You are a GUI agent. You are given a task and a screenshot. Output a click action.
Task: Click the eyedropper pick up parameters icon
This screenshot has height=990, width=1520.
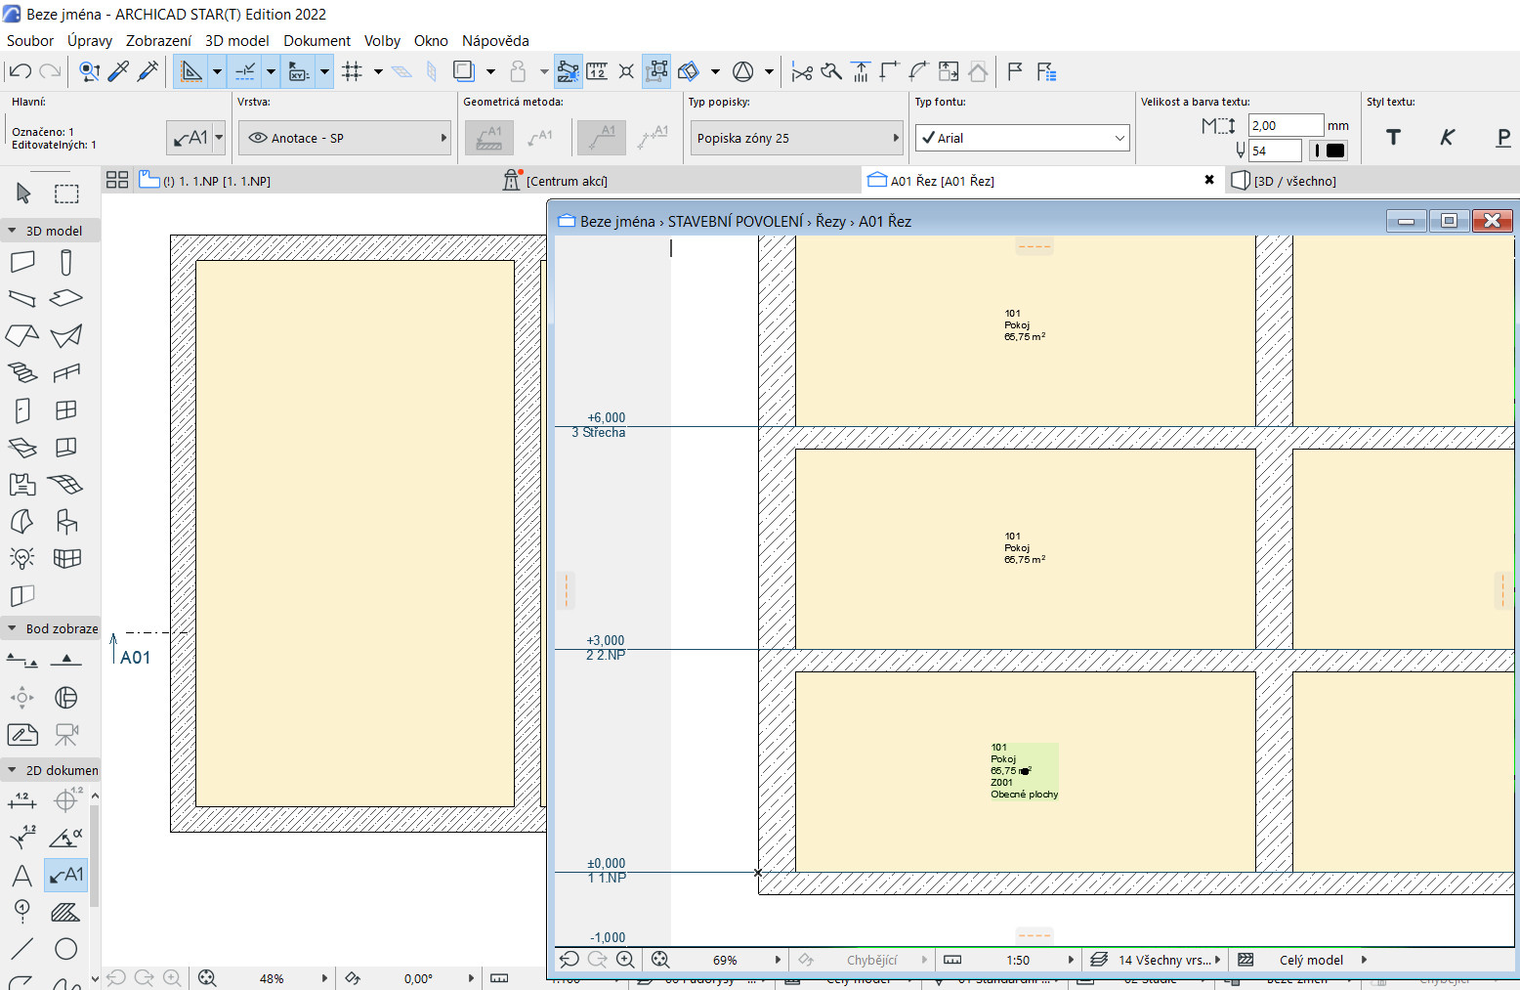[x=118, y=71]
